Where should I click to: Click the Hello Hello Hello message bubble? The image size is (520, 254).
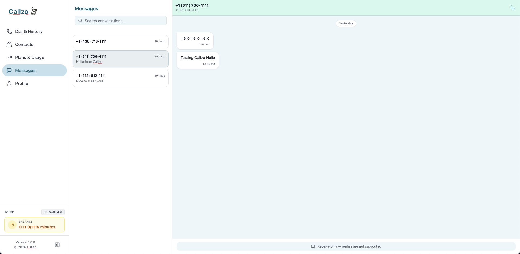[x=195, y=41]
